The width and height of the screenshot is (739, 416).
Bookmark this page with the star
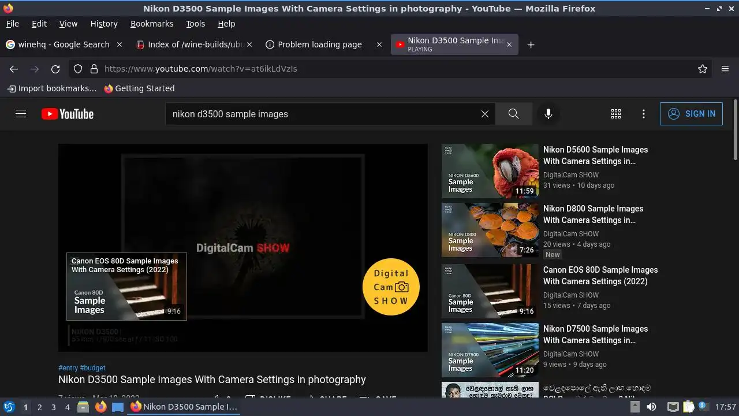pos(703,69)
